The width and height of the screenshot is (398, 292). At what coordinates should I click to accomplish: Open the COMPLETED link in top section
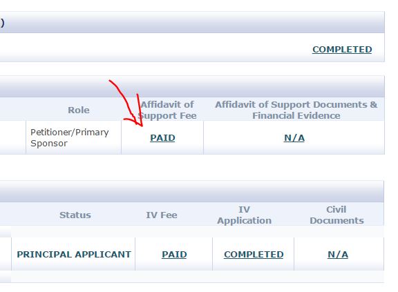pyautogui.click(x=342, y=50)
